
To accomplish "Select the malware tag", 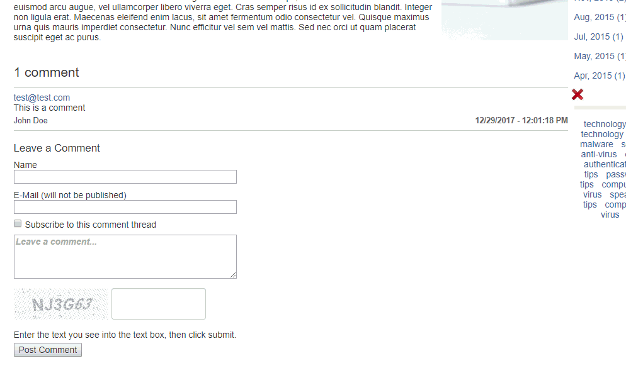I will (x=596, y=144).
